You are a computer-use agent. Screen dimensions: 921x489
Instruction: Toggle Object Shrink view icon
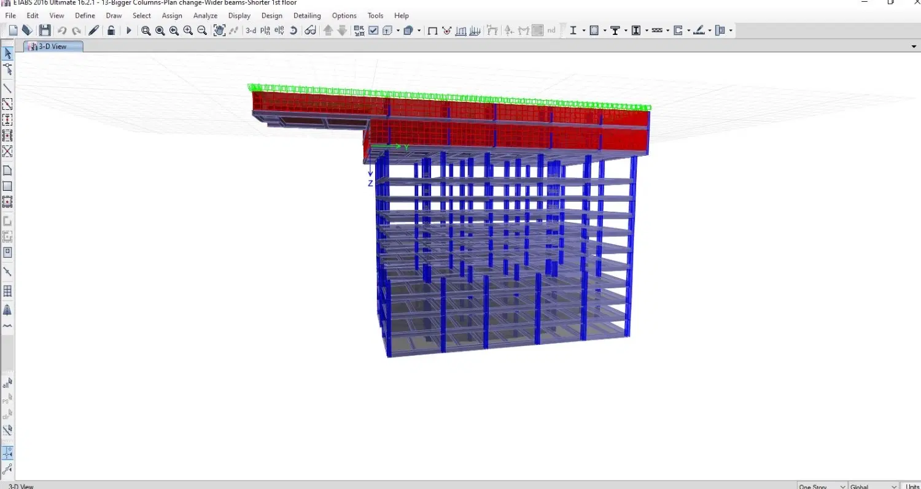point(359,31)
